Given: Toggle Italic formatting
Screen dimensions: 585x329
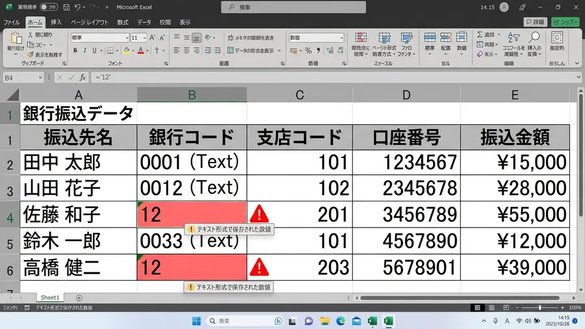Looking at the screenshot, I should coord(84,50).
